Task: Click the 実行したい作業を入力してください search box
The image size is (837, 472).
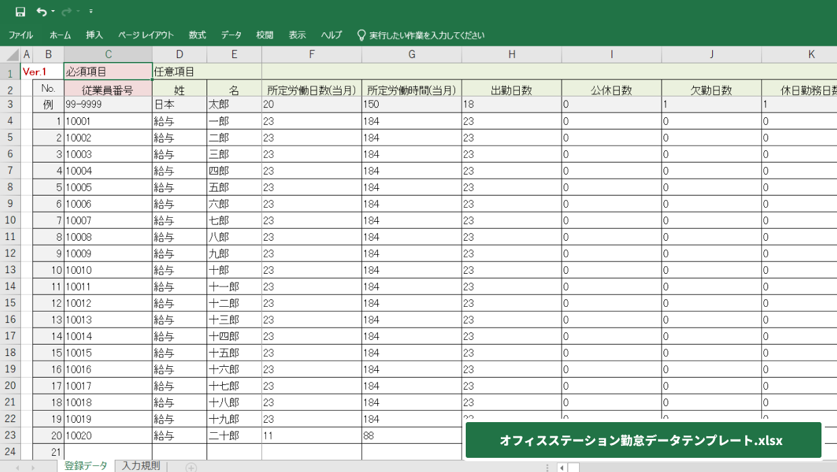Action: click(x=427, y=35)
